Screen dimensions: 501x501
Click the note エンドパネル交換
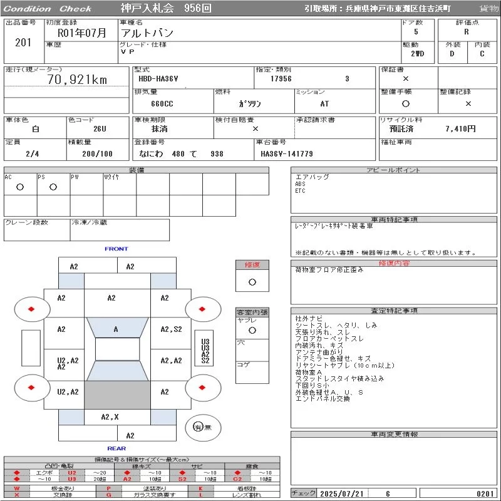coord(323,398)
